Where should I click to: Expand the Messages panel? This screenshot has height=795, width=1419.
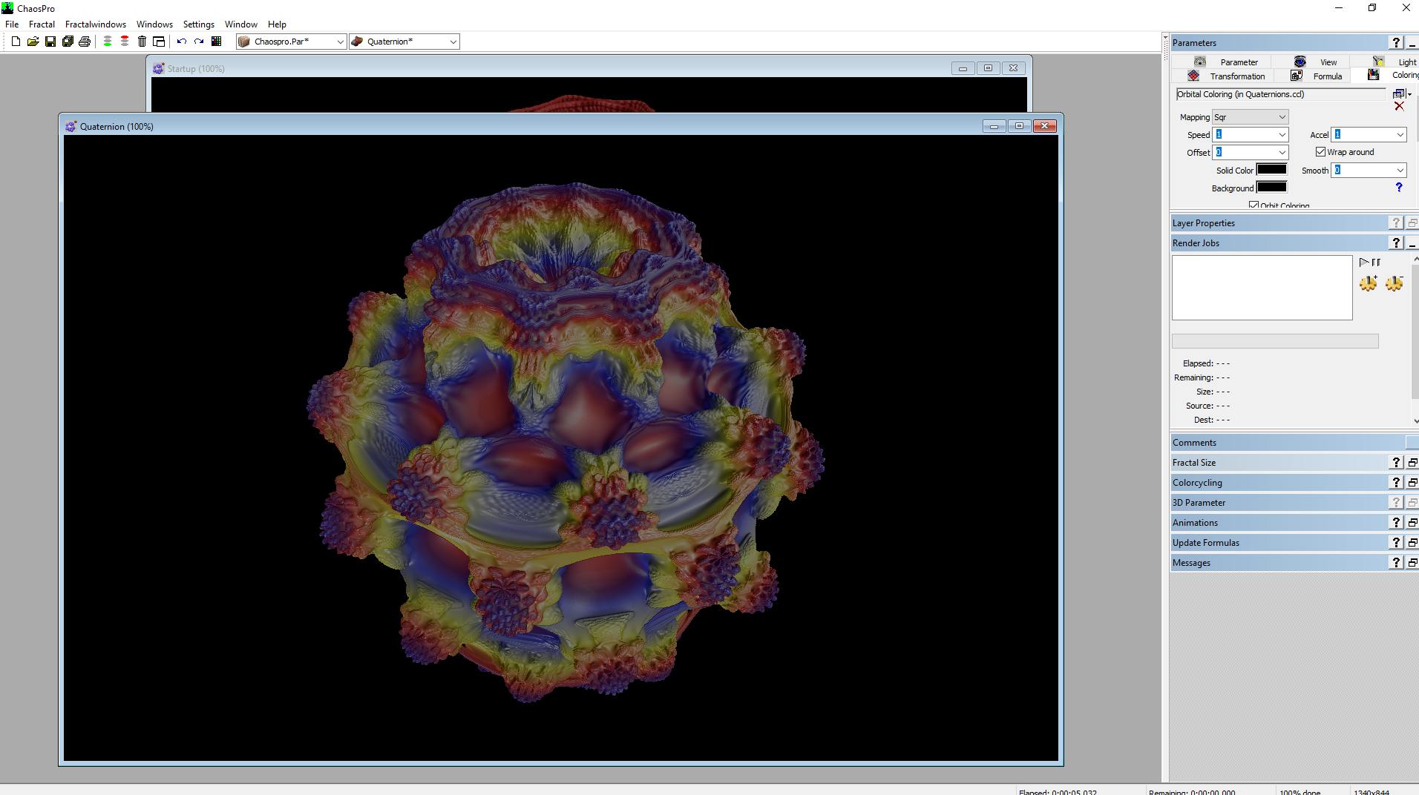(1412, 563)
